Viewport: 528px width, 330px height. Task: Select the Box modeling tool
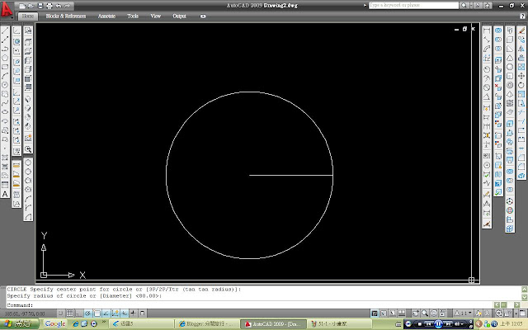coord(510,40)
